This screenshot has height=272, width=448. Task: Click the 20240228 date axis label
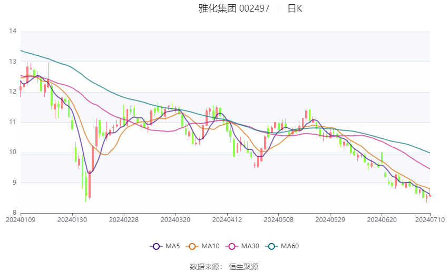click(x=124, y=220)
